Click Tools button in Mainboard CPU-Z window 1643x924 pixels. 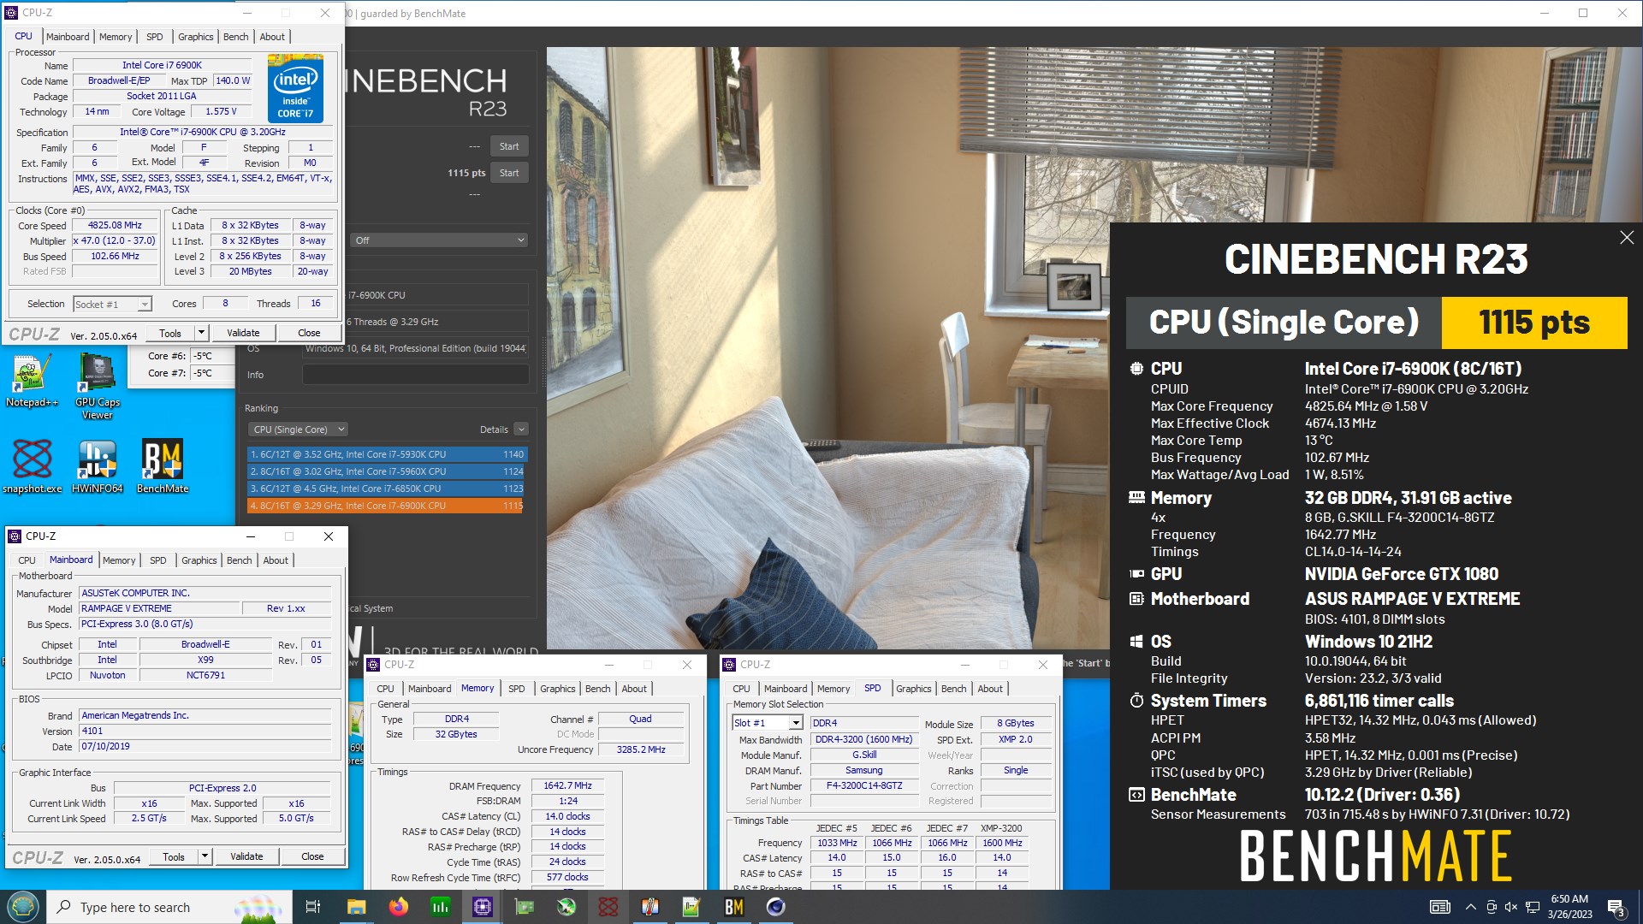coord(174,856)
